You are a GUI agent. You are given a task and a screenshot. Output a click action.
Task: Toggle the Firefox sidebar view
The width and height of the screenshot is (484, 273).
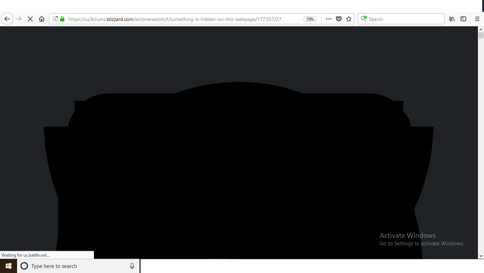tap(463, 19)
